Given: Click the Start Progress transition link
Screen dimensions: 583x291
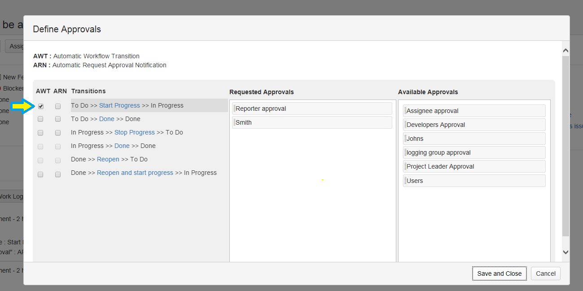Looking at the screenshot, I should point(119,105).
